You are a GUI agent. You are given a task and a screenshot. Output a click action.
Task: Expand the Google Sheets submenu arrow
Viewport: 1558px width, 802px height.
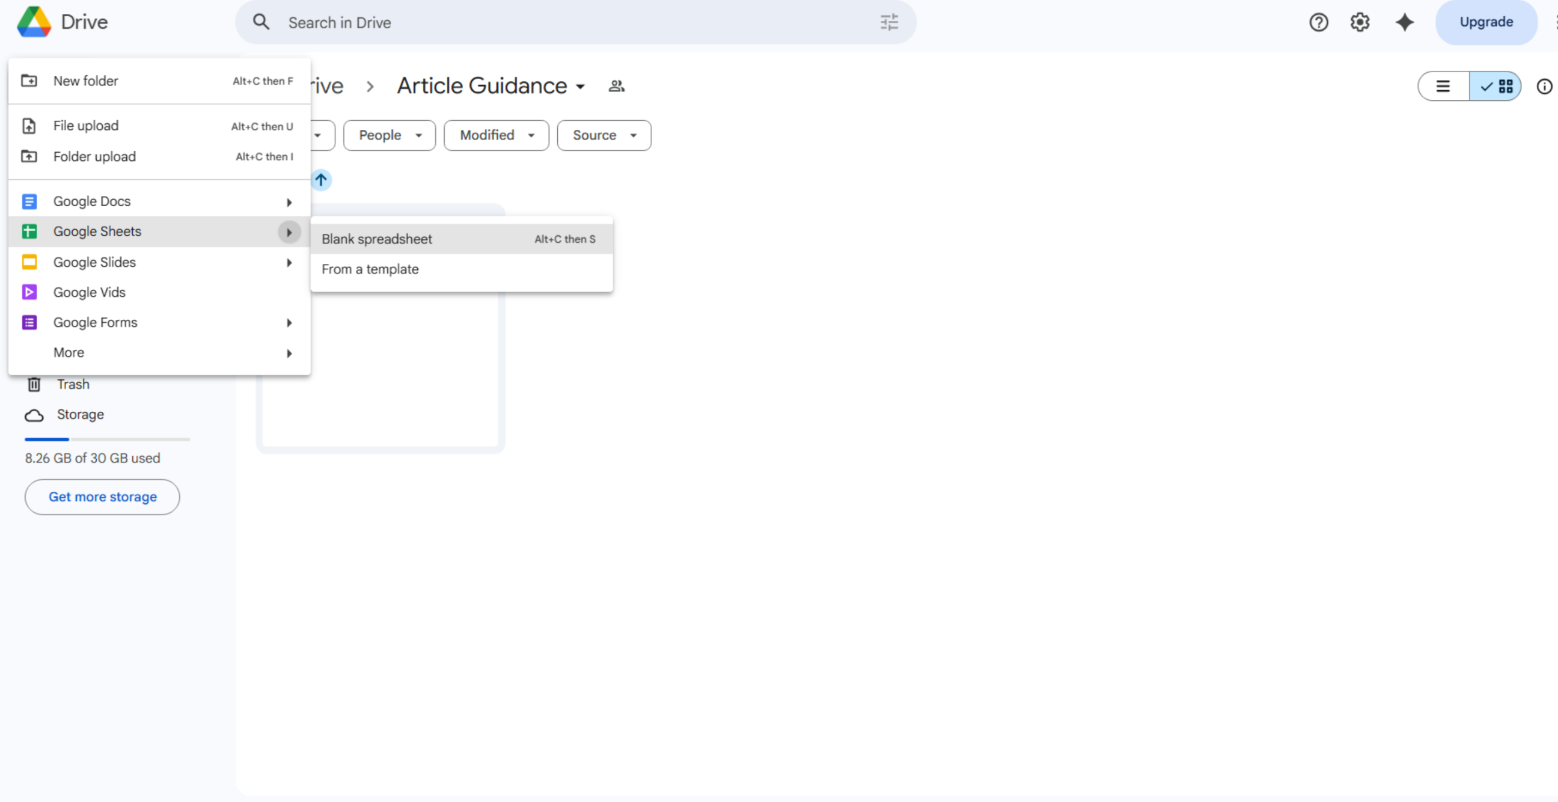click(x=289, y=232)
